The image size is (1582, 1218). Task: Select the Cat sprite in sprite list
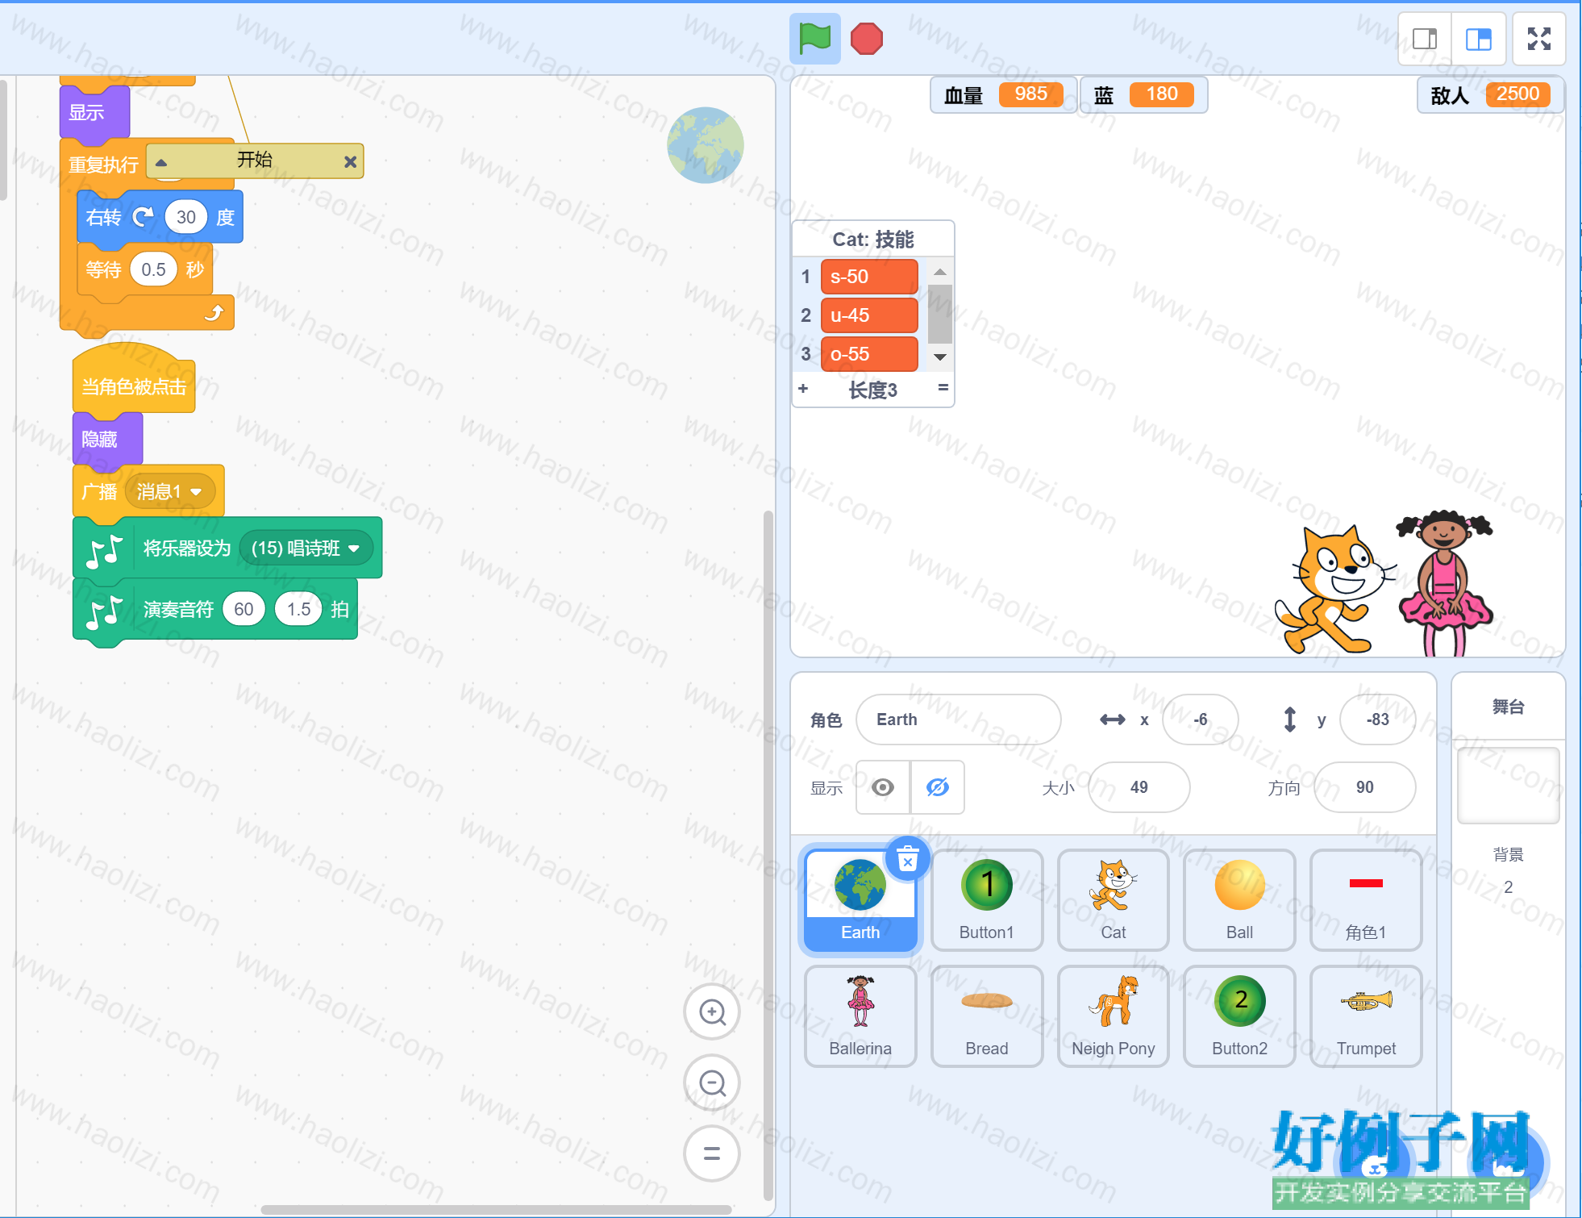pos(1114,901)
